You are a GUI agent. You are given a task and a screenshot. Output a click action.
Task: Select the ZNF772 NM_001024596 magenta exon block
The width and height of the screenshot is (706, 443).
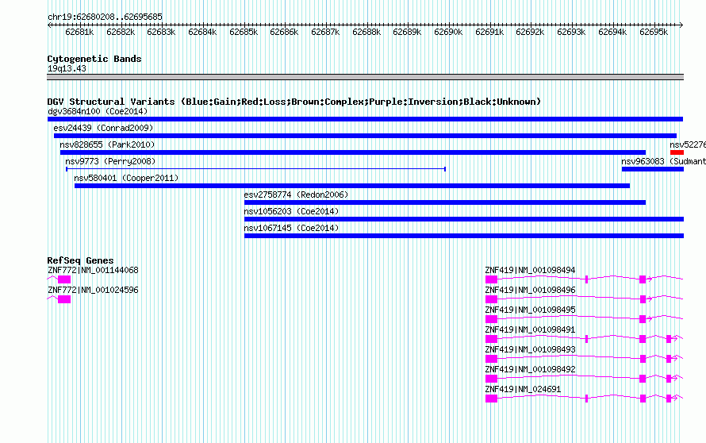click(64, 299)
